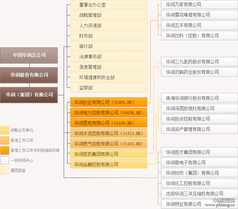238x209 pixels.
Task: Click the 信息管理部 box
Action: coord(109,67)
